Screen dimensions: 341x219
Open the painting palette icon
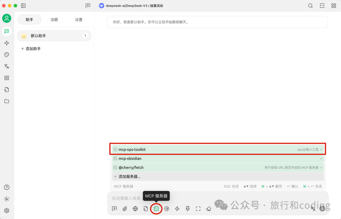pyautogui.click(x=7, y=55)
